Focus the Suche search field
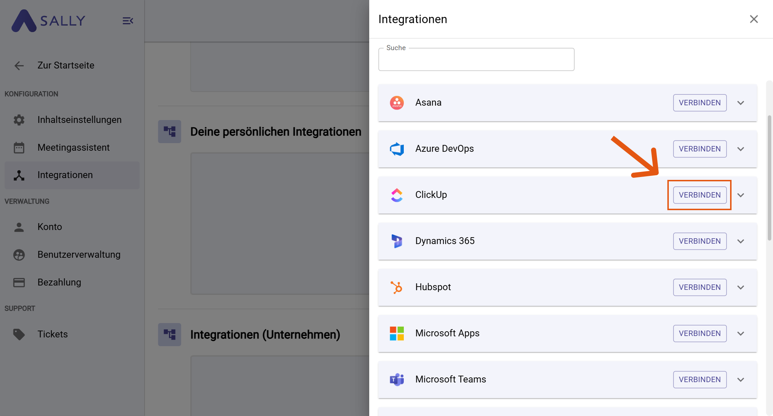 click(476, 59)
